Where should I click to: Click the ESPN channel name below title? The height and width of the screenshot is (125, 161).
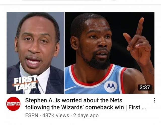coord(32,115)
